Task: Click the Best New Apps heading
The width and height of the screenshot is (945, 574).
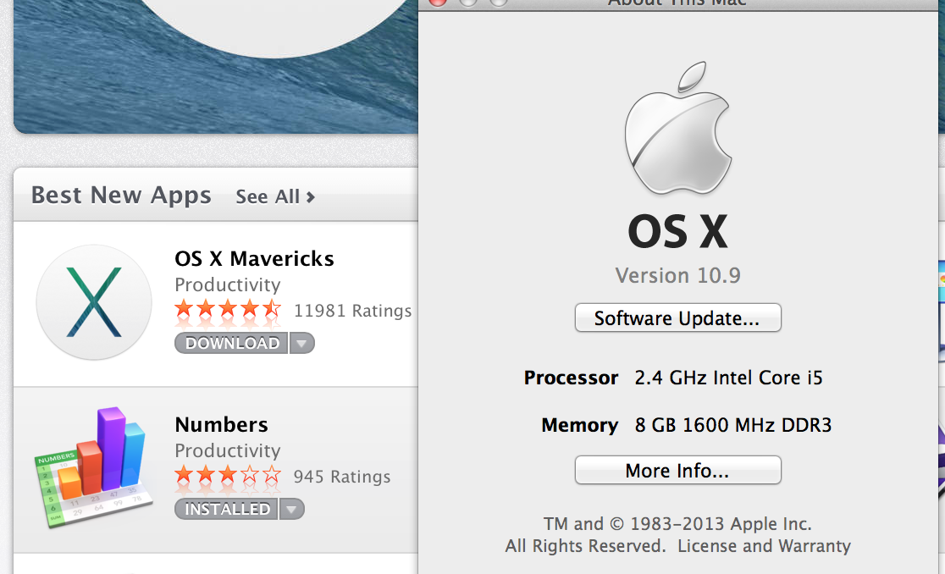Action: click(x=121, y=196)
